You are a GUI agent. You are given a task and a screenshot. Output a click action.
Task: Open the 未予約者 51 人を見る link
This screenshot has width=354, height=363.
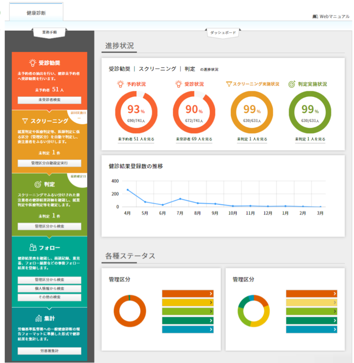[136, 139]
